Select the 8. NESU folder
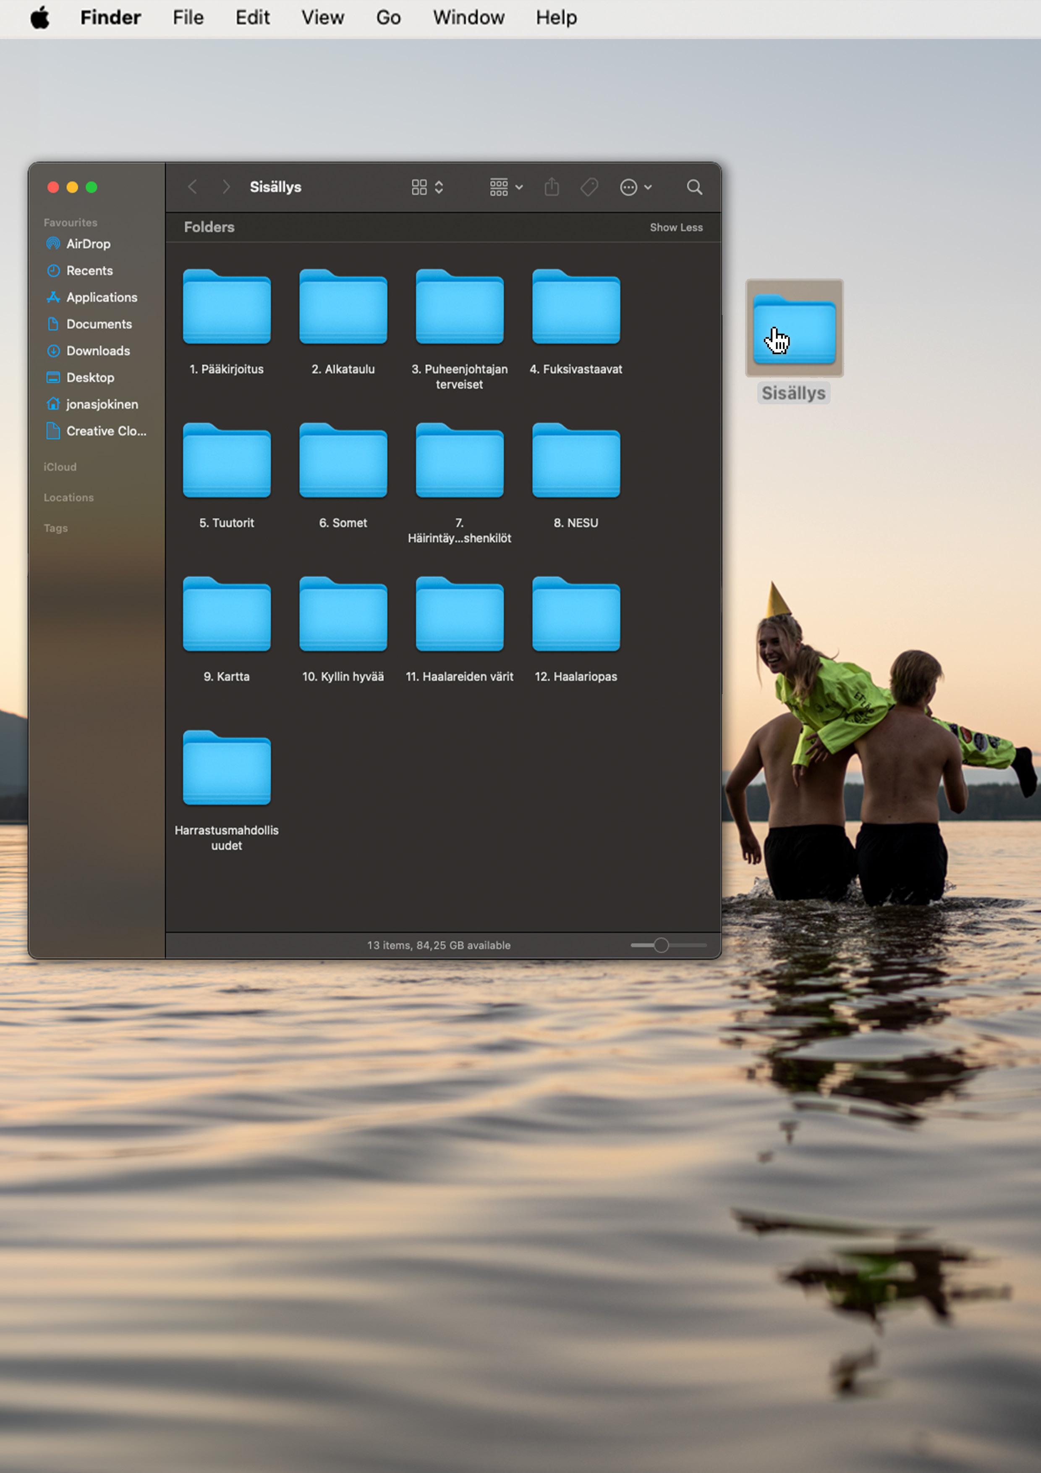Screen dimensions: 1041x1473 [575, 462]
